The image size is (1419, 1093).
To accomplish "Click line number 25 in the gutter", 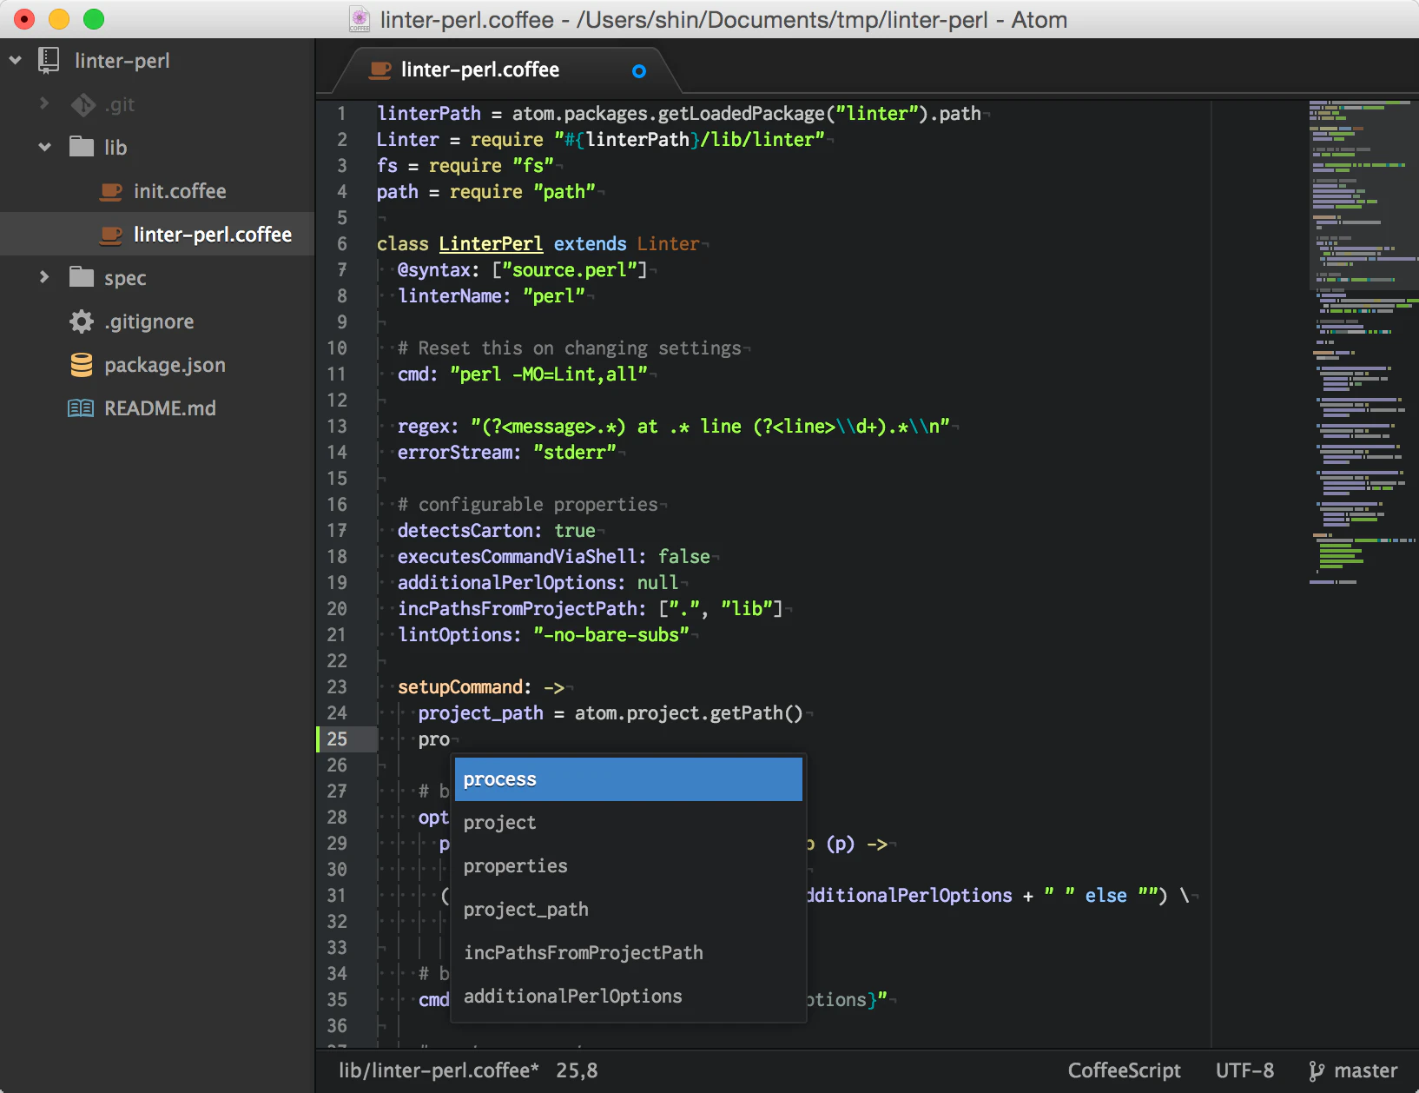I will coord(337,739).
